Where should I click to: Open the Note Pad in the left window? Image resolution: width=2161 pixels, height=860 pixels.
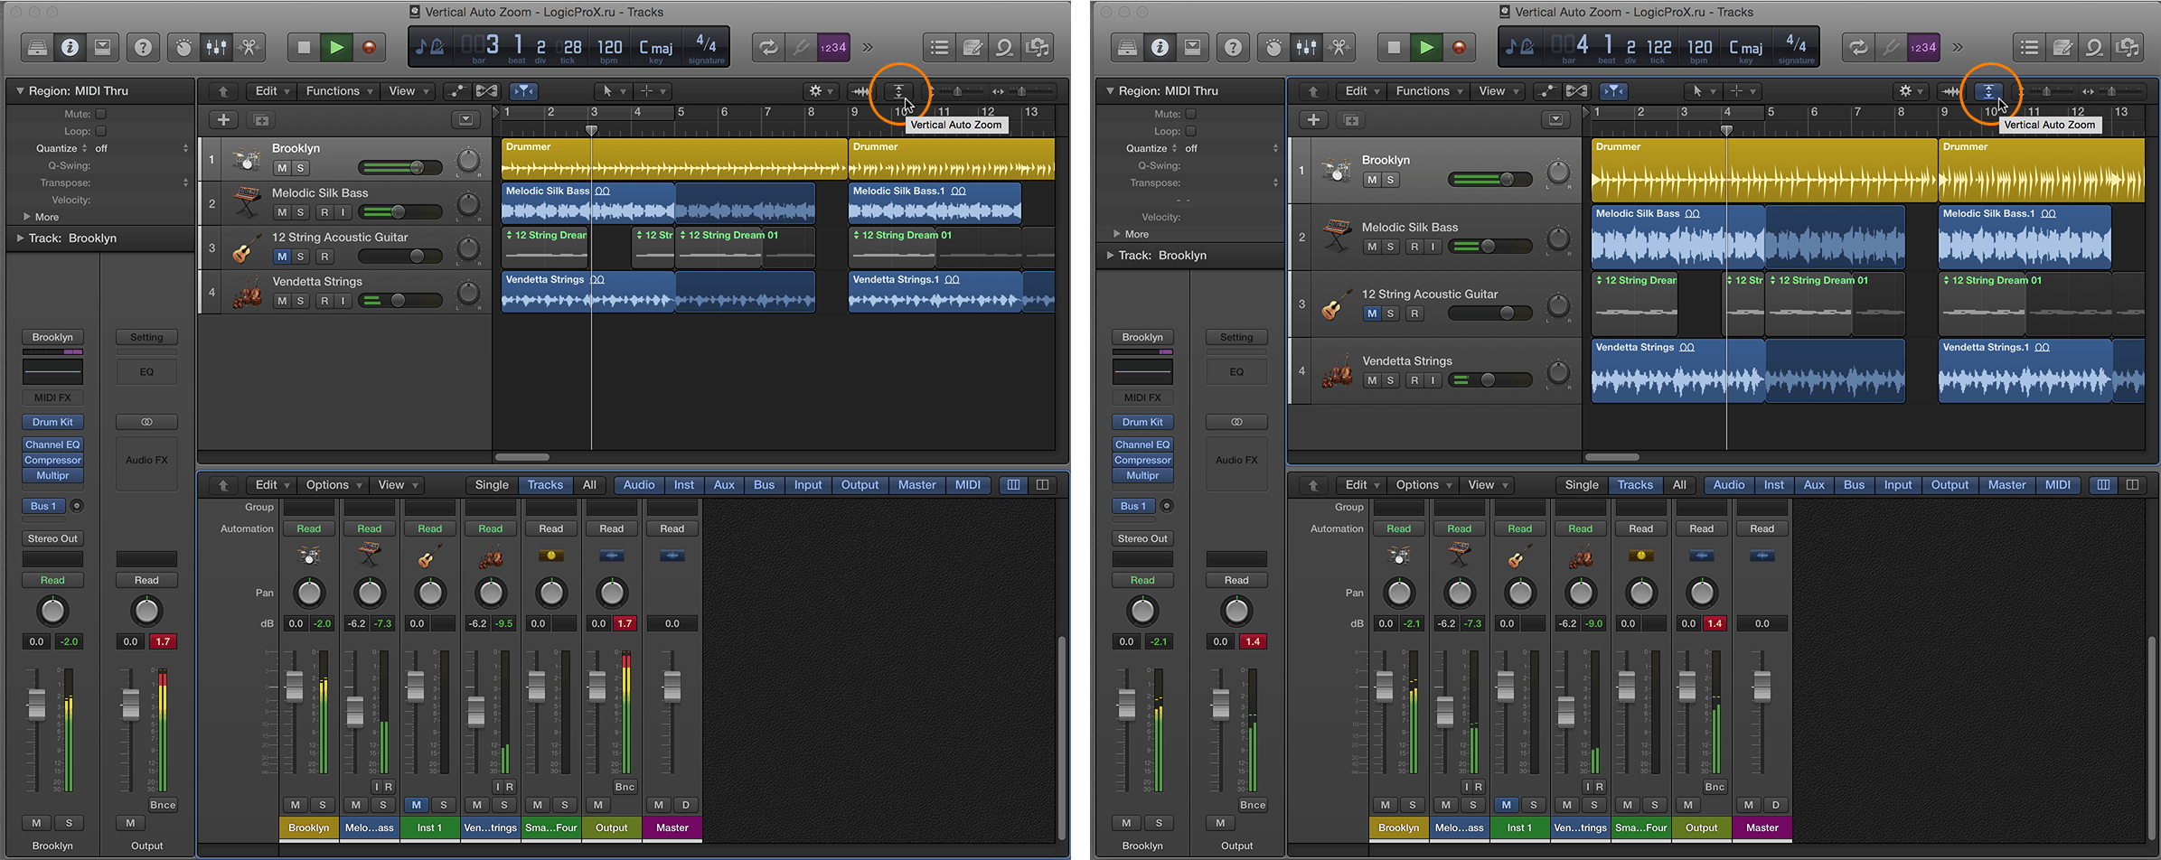972,47
